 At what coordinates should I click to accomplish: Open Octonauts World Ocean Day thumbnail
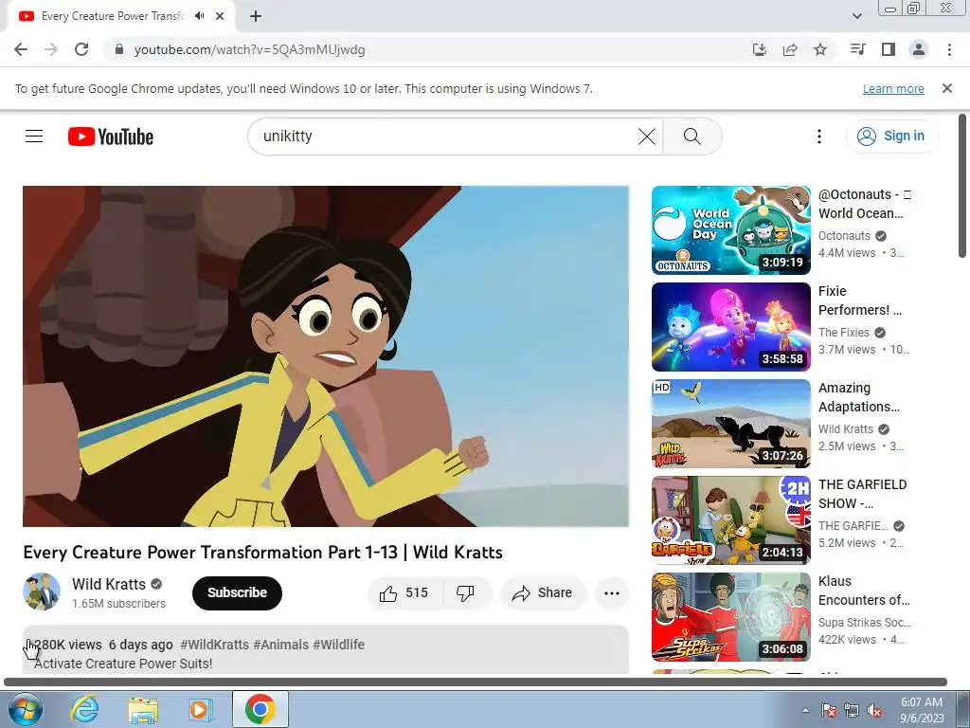pyautogui.click(x=730, y=230)
